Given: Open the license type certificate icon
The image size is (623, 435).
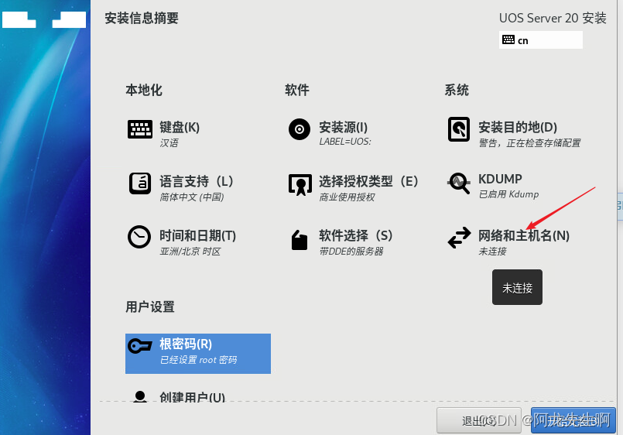Looking at the screenshot, I should point(300,185).
